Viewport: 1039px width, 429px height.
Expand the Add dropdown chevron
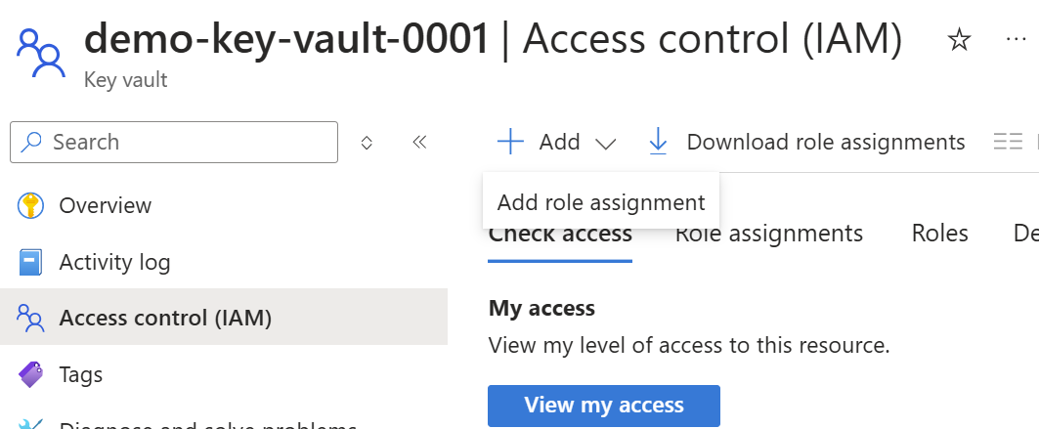pyautogui.click(x=606, y=143)
